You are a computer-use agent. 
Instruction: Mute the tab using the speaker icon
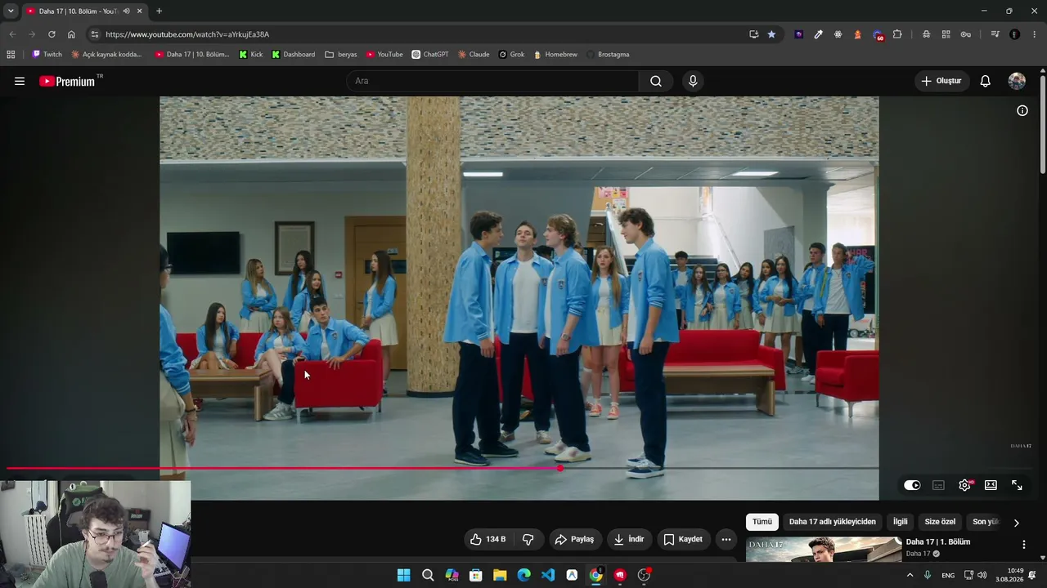click(126, 11)
